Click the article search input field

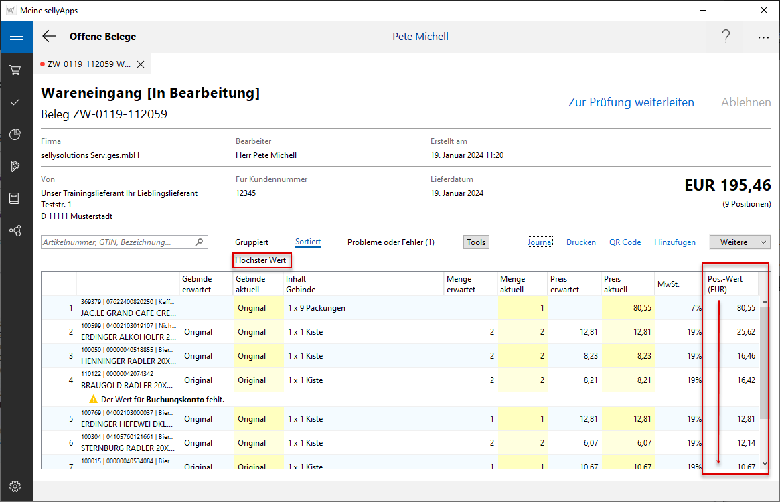(x=117, y=242)
